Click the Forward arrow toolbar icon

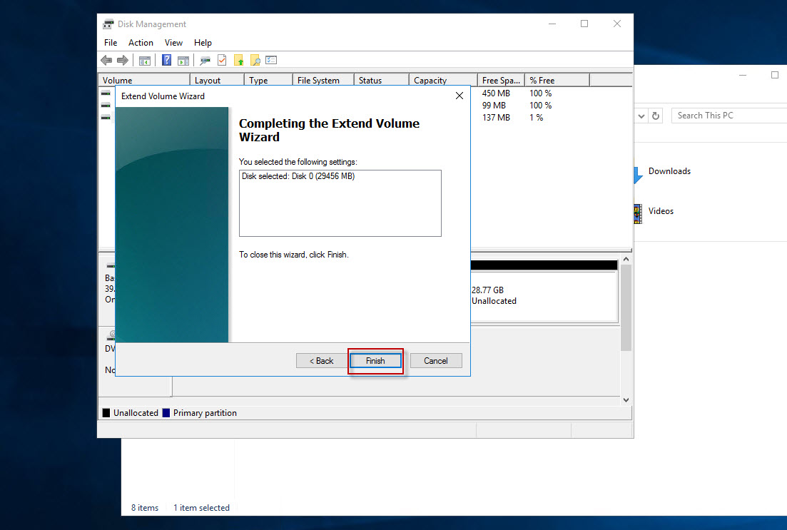[123, 61]
